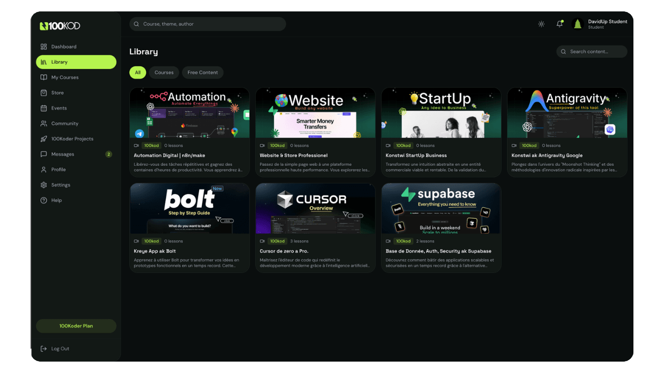Screen dimensions: 664x373
Task: Open the Dashboard section in the sidebar
Action: [x=63, y=47]
